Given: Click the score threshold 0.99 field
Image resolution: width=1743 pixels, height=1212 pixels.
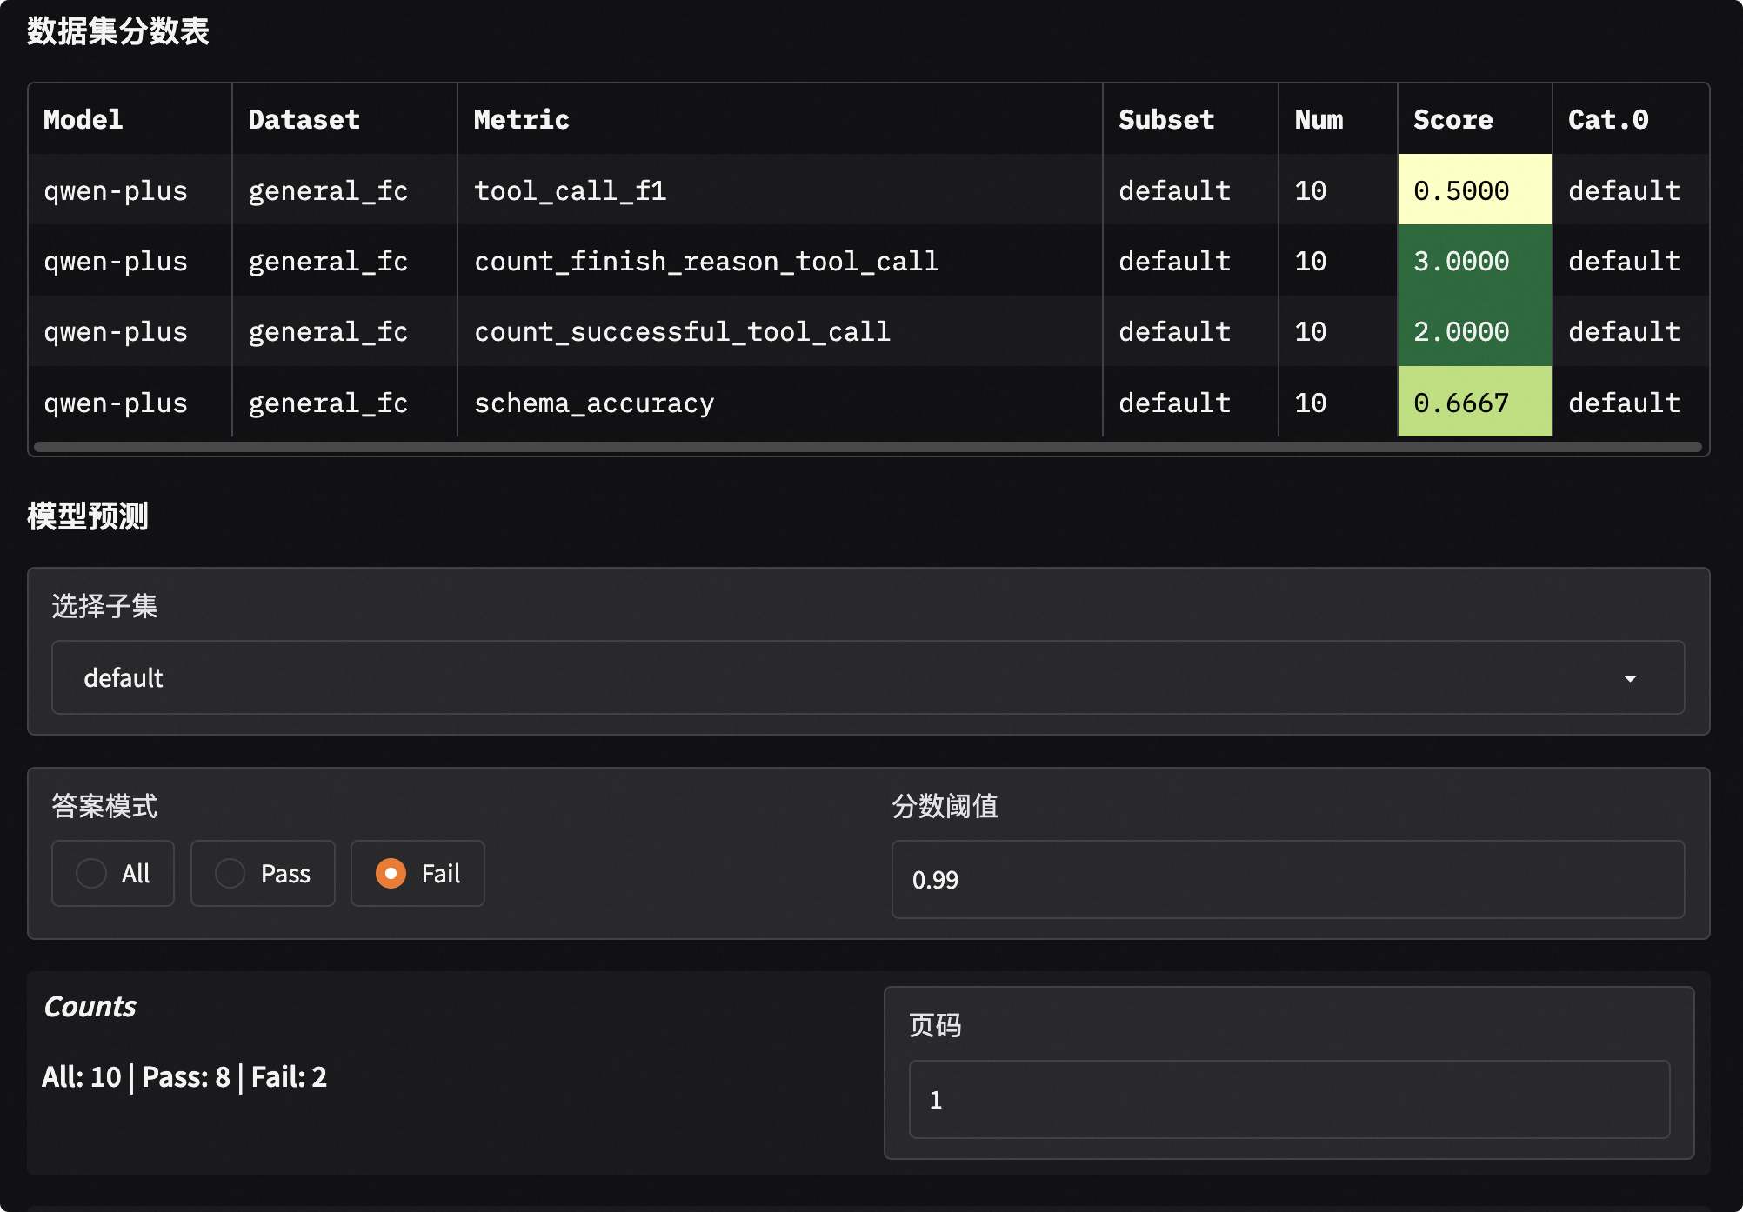Looking at the screenshot, I should pos(1288,879).
